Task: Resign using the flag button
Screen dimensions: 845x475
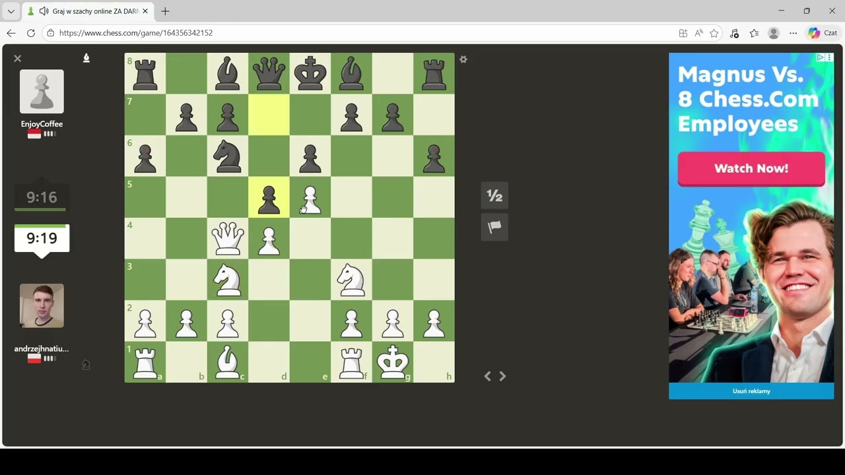Action: (x=494, y=227)
